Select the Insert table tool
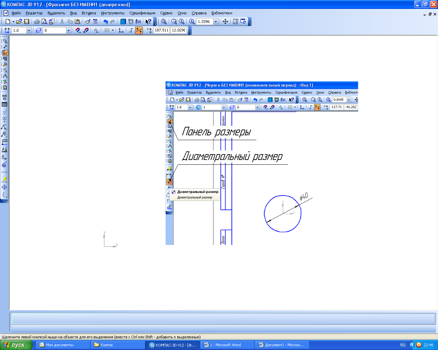438x350 pixels. (x=4, y=105)
